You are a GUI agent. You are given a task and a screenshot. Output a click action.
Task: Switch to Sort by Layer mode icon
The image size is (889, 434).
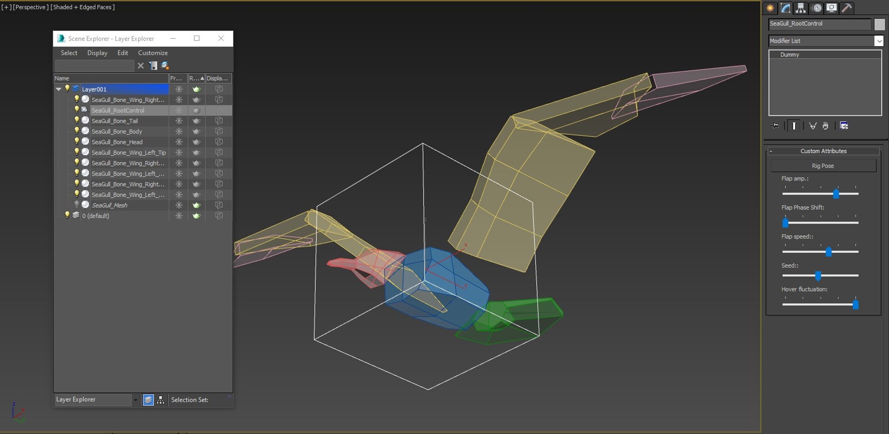coord(148,400)
